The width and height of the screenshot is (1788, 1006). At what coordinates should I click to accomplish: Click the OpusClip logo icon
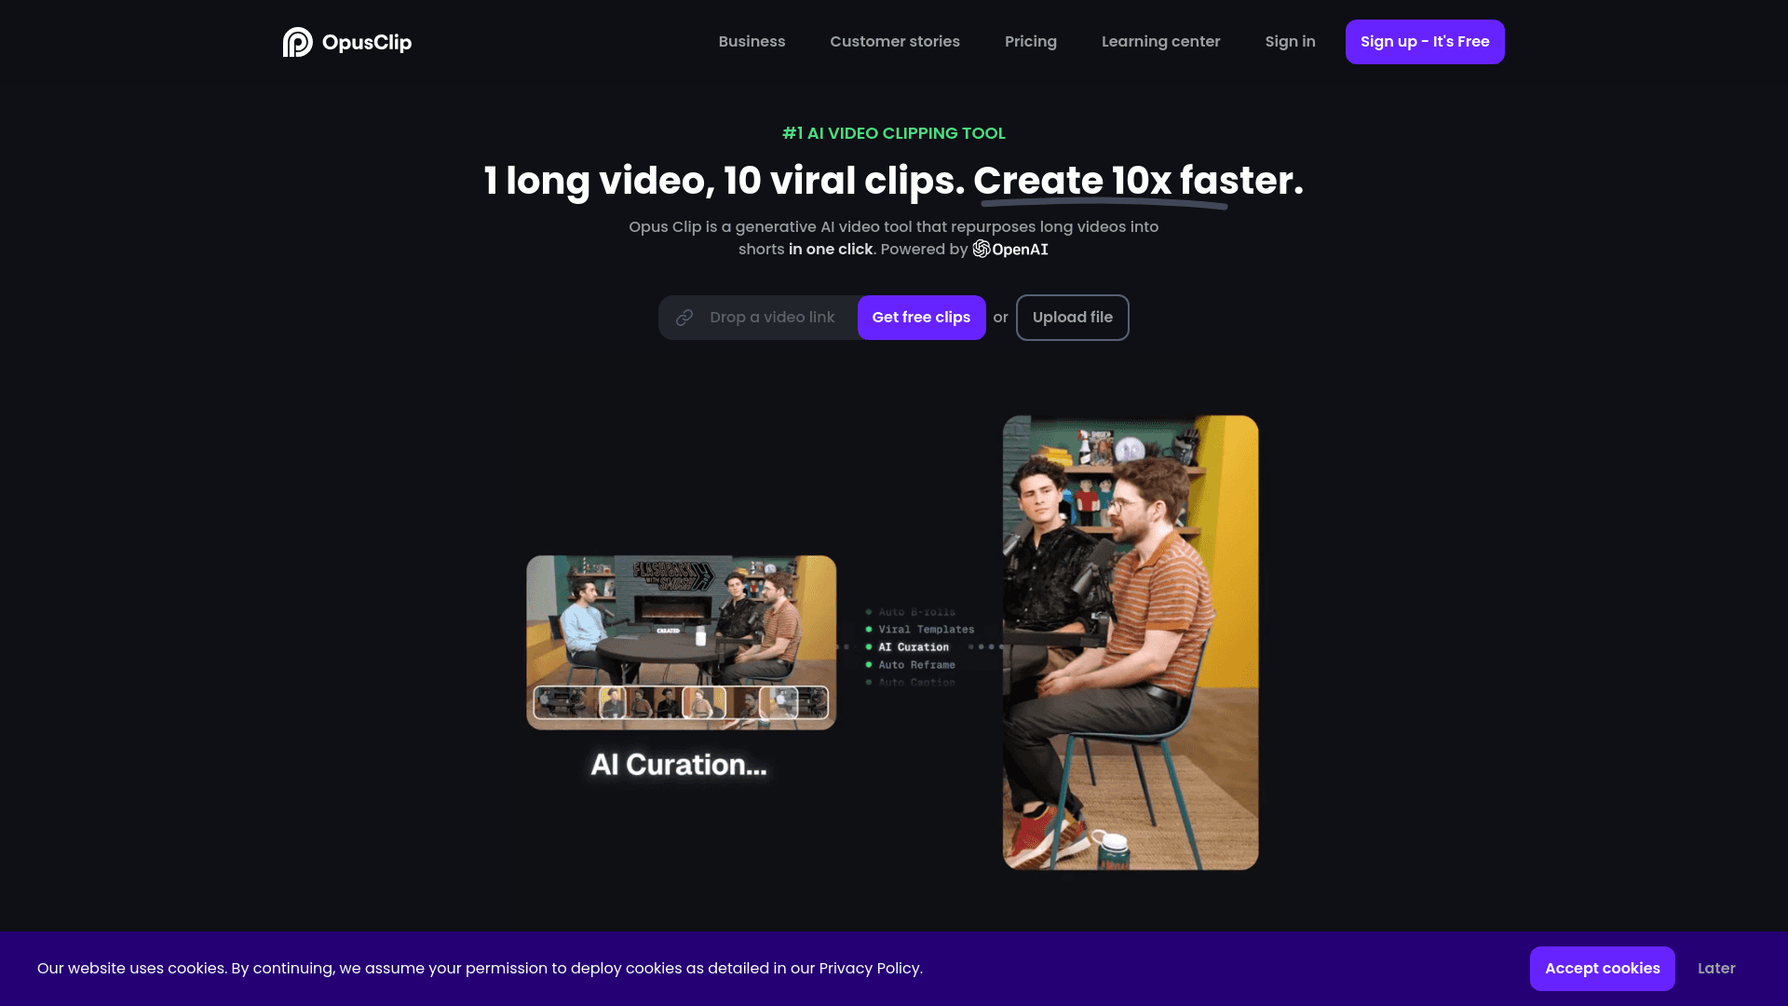coord(297,42)
